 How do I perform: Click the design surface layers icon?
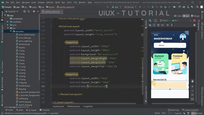tap(150, 20)
